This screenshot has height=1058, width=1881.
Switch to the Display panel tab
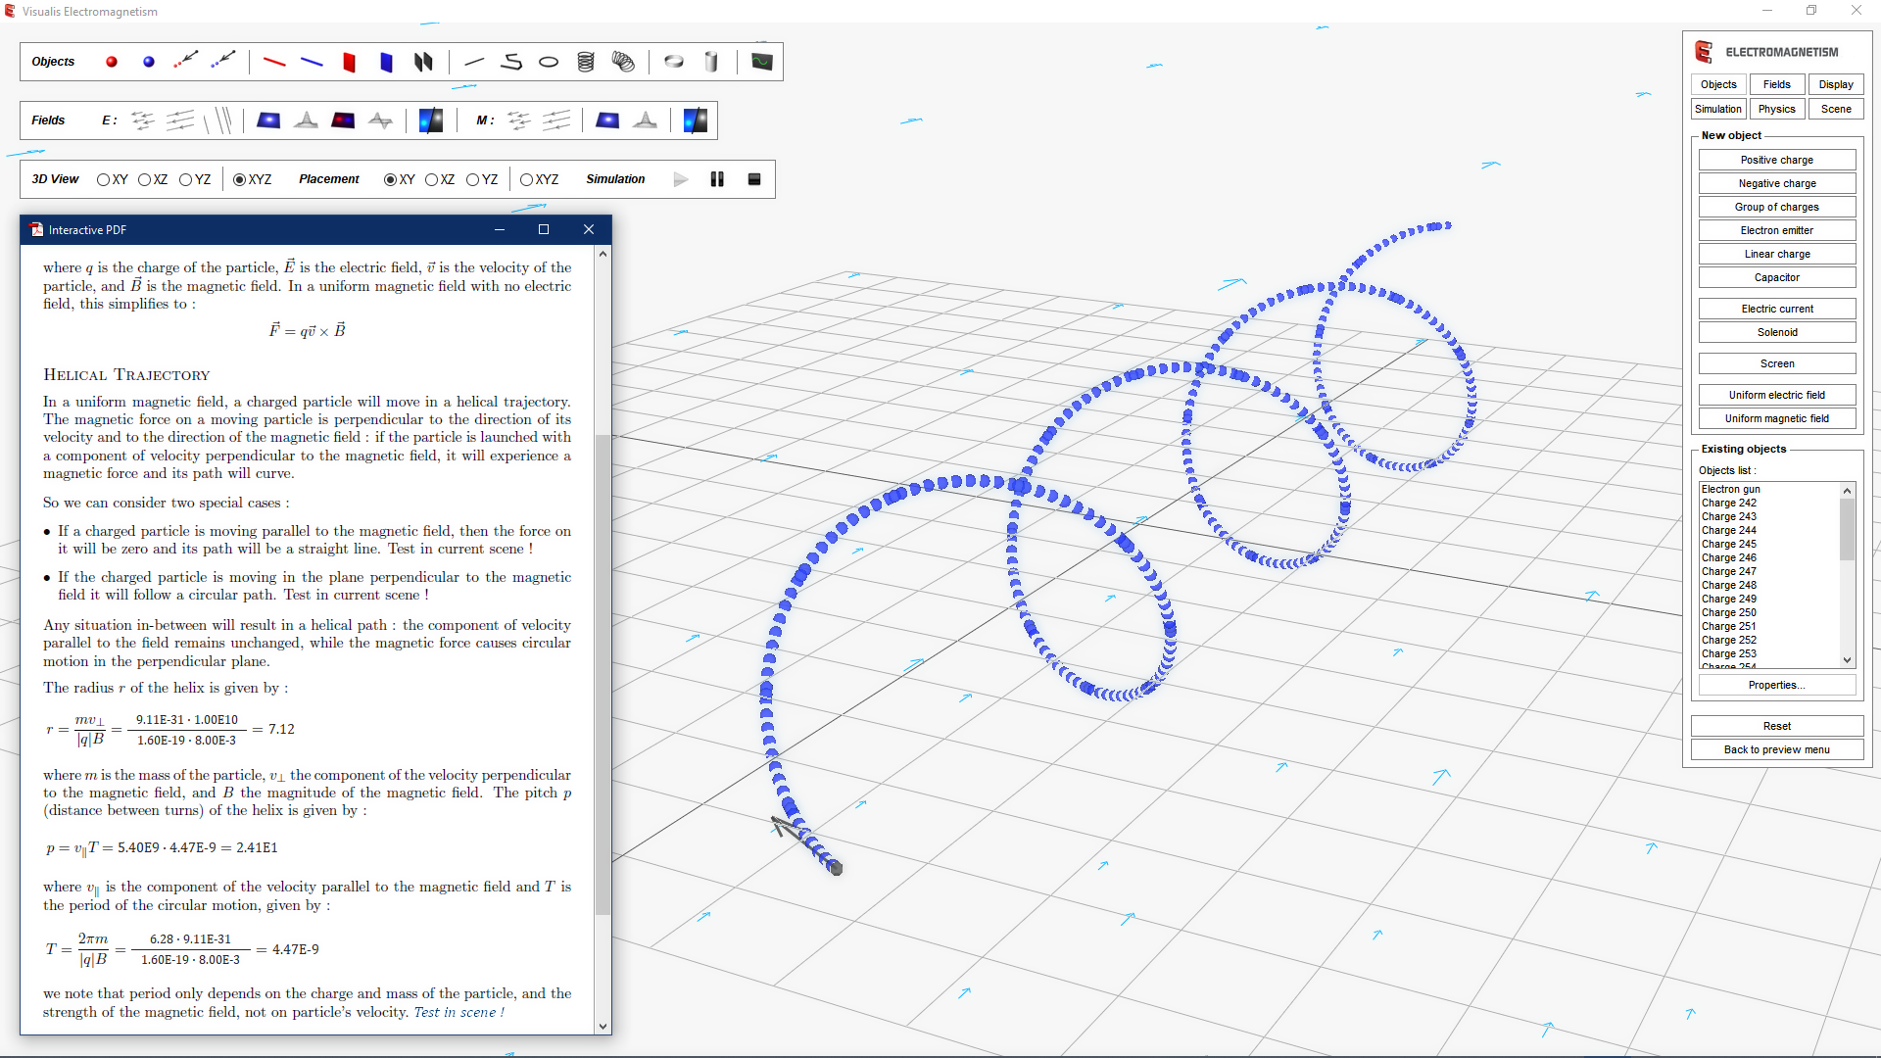coord(1836,84)
